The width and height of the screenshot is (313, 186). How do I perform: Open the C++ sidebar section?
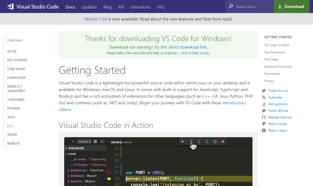click(x=10, y=126)
